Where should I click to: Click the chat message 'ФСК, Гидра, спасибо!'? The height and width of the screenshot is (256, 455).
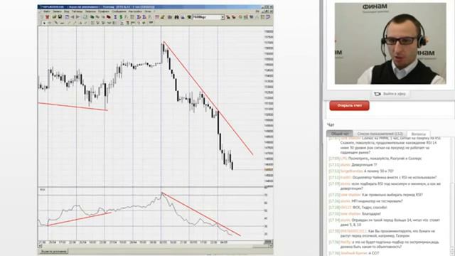point(370,208)
